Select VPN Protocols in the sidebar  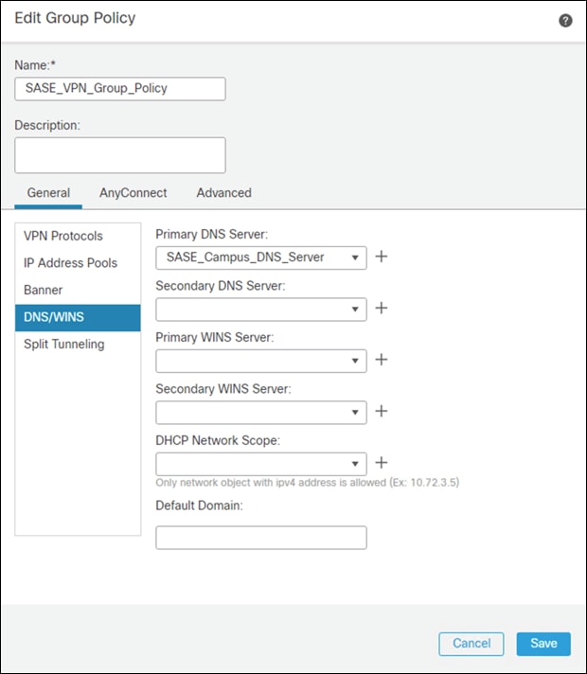tap(78, 236)
